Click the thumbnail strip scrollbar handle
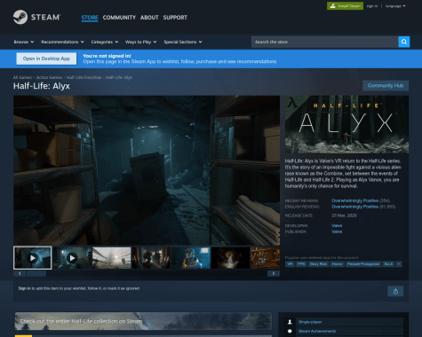This screenshot has height=337, width=422. coord(36,273)
